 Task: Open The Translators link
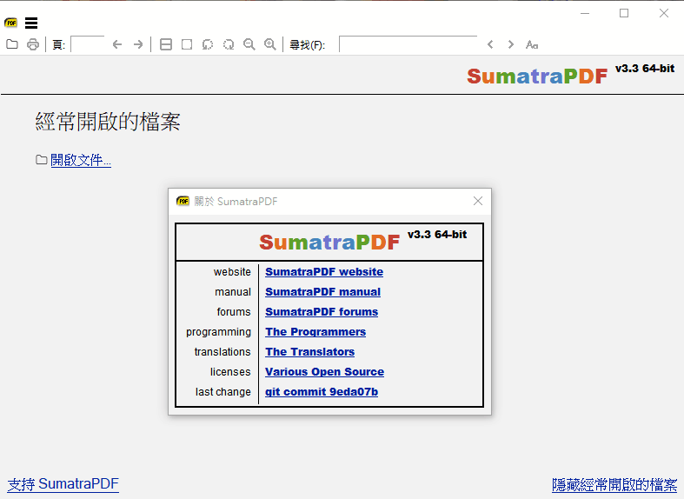coord(309,352)
